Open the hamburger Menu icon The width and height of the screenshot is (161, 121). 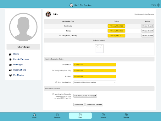tap(158, 5)
